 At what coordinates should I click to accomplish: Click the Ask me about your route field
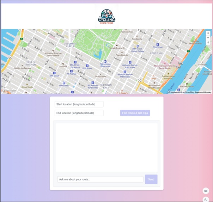100,179
